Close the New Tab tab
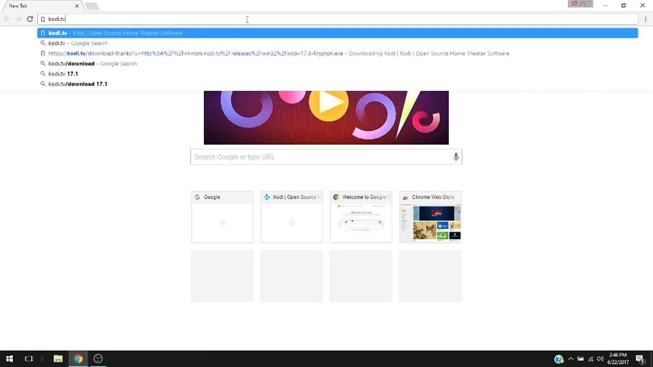 (x=77, y=6)
